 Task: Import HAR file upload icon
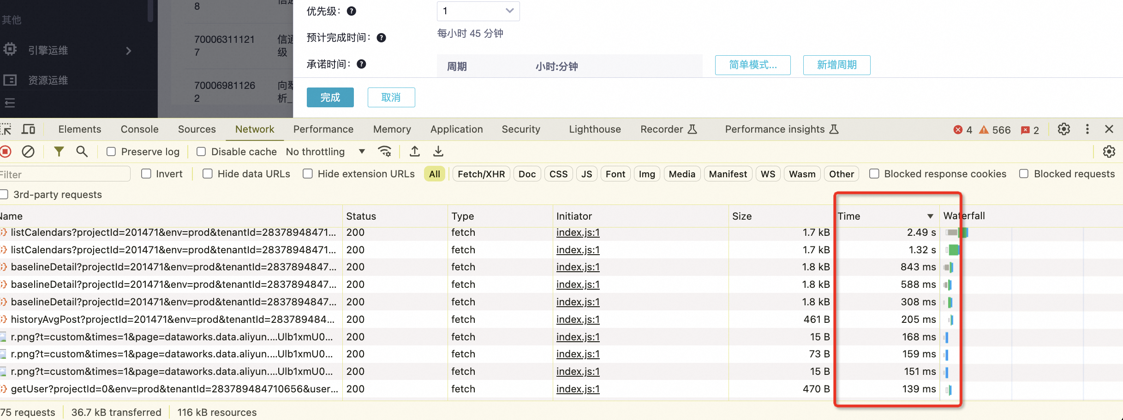point(415,152)
